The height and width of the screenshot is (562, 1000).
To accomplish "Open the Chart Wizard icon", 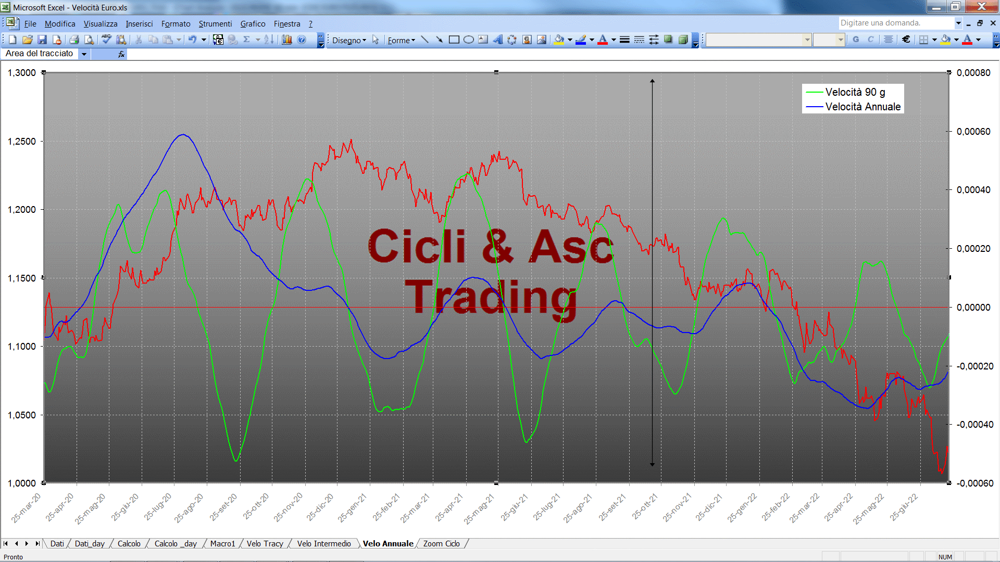I will tap(287, 40).
